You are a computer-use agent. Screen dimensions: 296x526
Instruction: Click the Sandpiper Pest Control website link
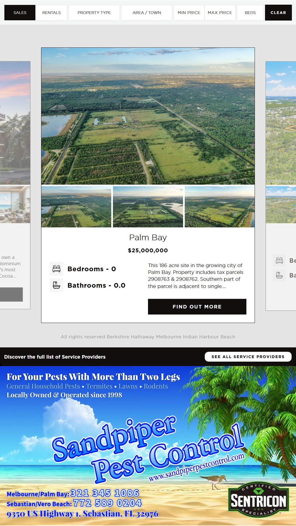(197, 467)
